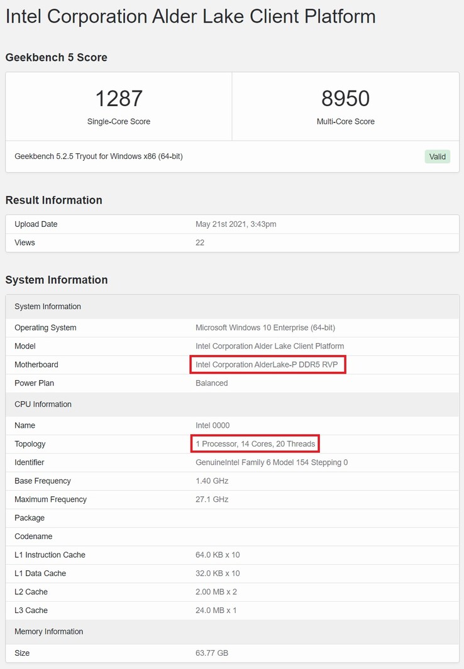Click the Maximum Frequency value 27.1 GHz
464x669 pixels.
click(212, 499)
